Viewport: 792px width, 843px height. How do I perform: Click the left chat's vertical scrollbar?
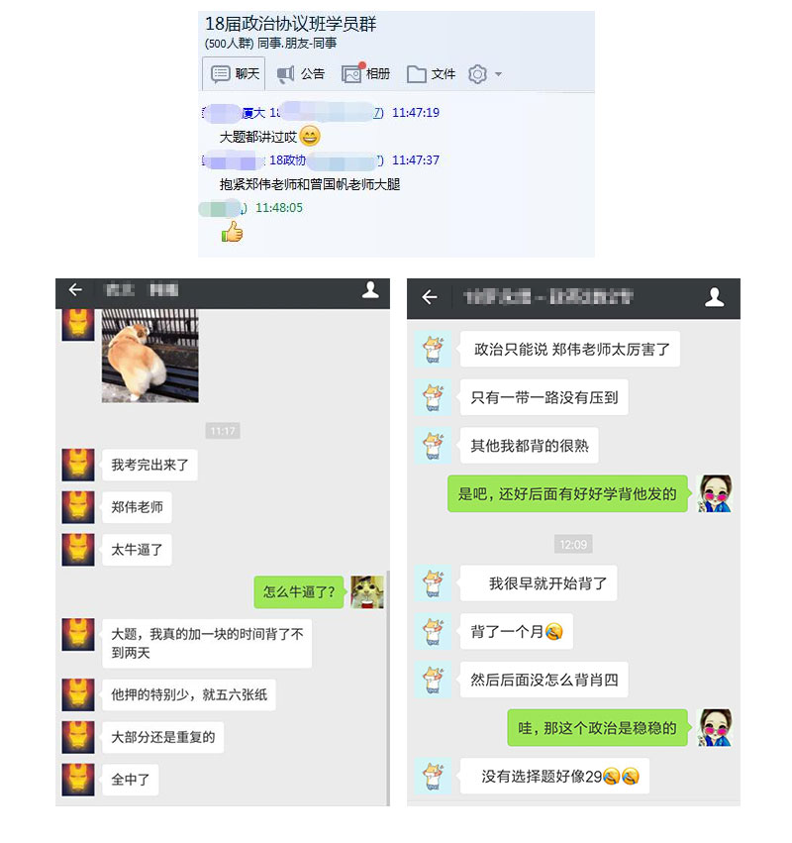pos(387,688)
